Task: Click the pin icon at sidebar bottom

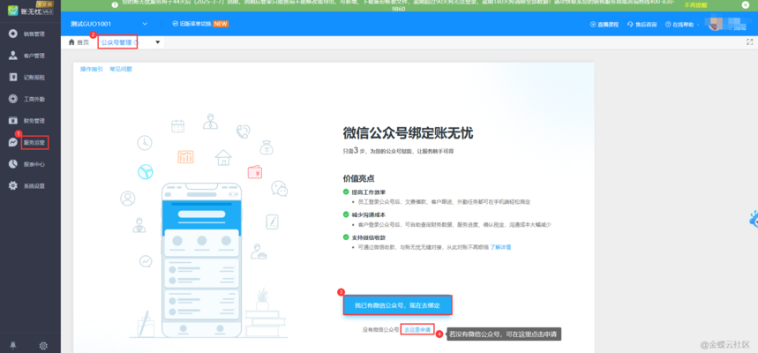Action: [12, 345]
